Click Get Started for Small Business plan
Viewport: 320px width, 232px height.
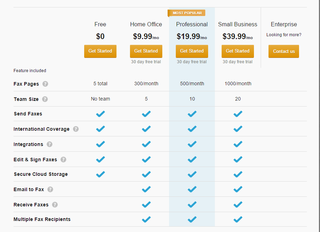point(238,51)
